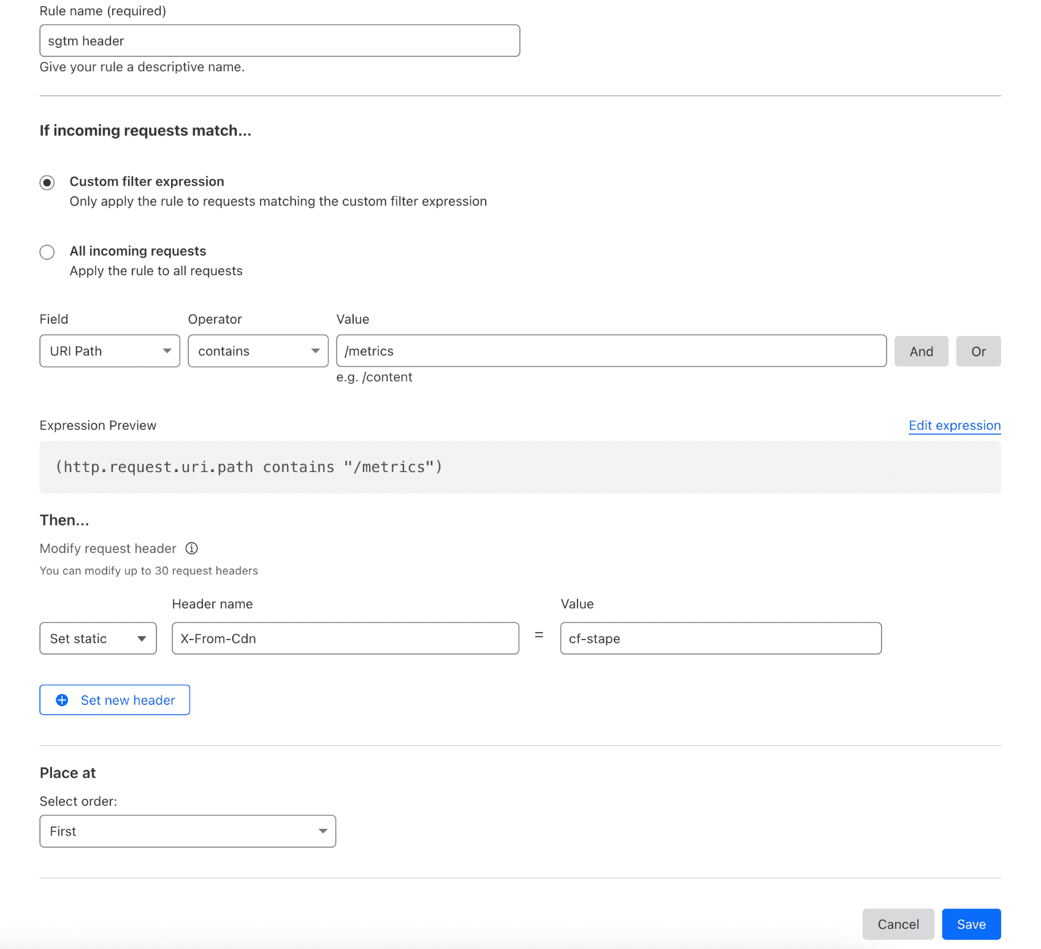The height and width of the screenshot is (949, 1041).
Task: Click 'Apply the rule to all requests' description
Action: click(156, 271)
